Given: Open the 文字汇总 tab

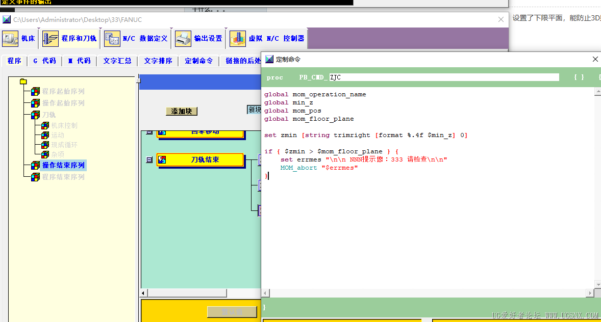Looking at the screenshot, I should pyautogui.click(x=117, y=61).
